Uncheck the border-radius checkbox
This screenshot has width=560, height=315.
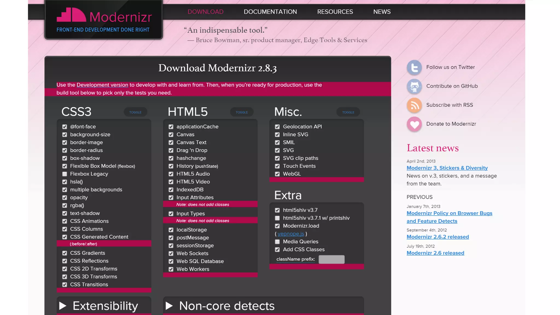tap(65, 150)
